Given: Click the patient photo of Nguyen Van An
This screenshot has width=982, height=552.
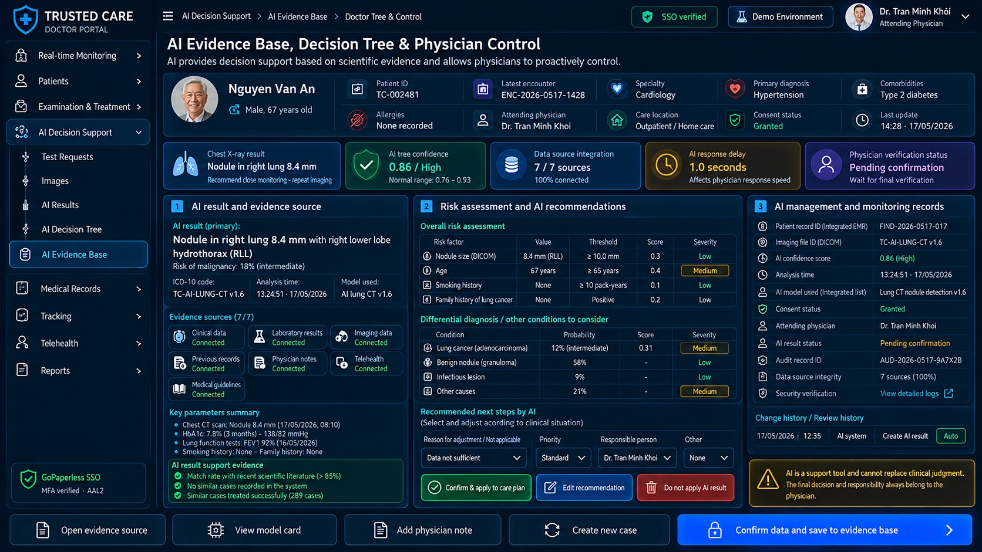Looking at the screenshot, I should 194,99.
